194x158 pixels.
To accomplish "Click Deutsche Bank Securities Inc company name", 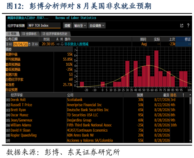I will click(x=88, y=110).
